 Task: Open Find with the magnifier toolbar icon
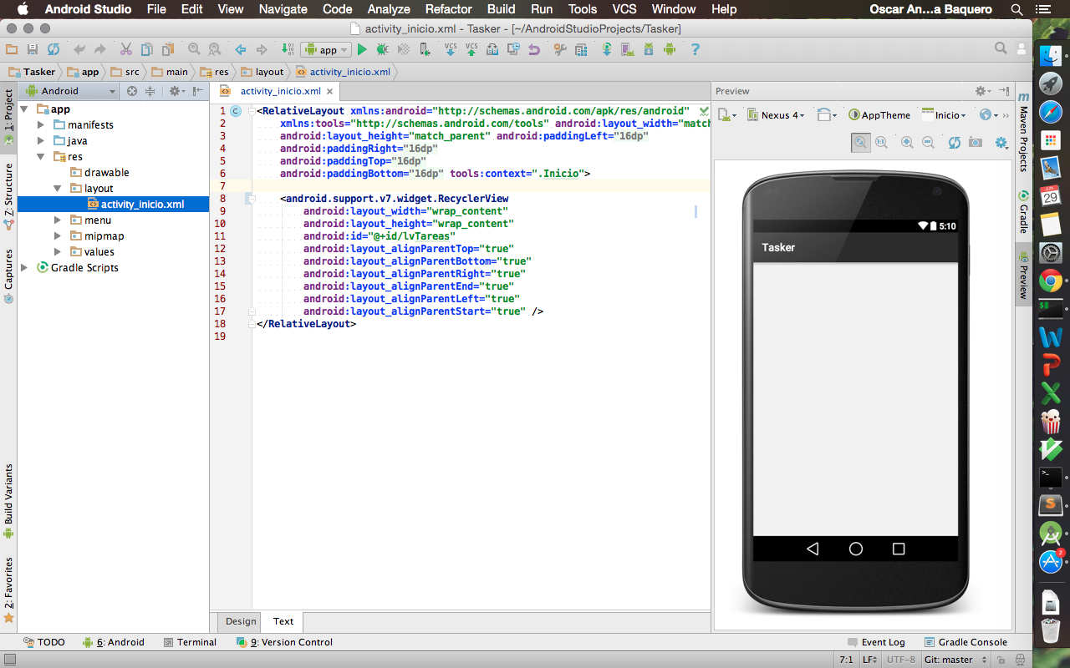point(194,50)
